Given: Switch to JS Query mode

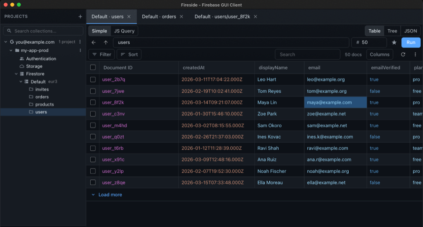Looking at the screenshot, I should tap(124, 31).
